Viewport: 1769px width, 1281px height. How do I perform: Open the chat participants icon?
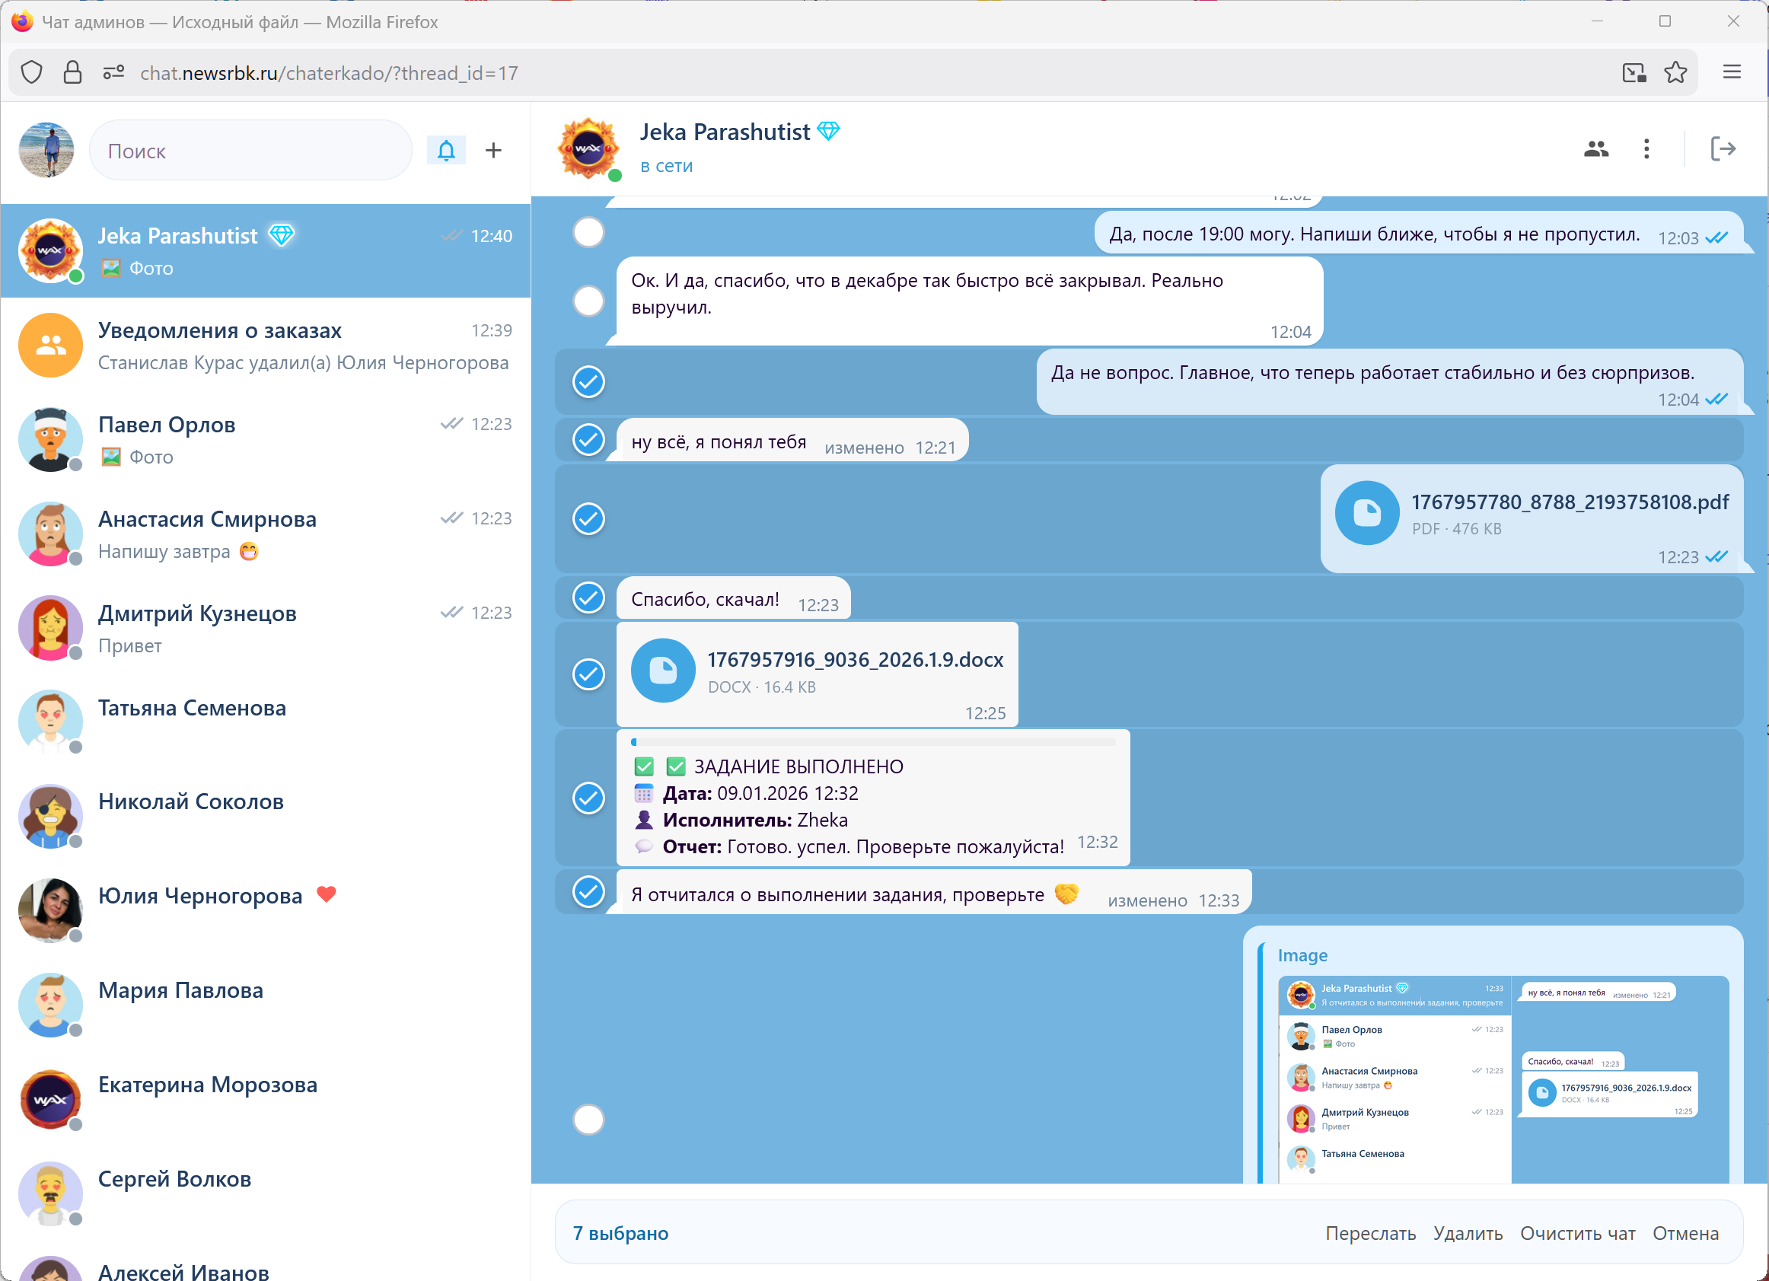click(x=1596, y=149)
